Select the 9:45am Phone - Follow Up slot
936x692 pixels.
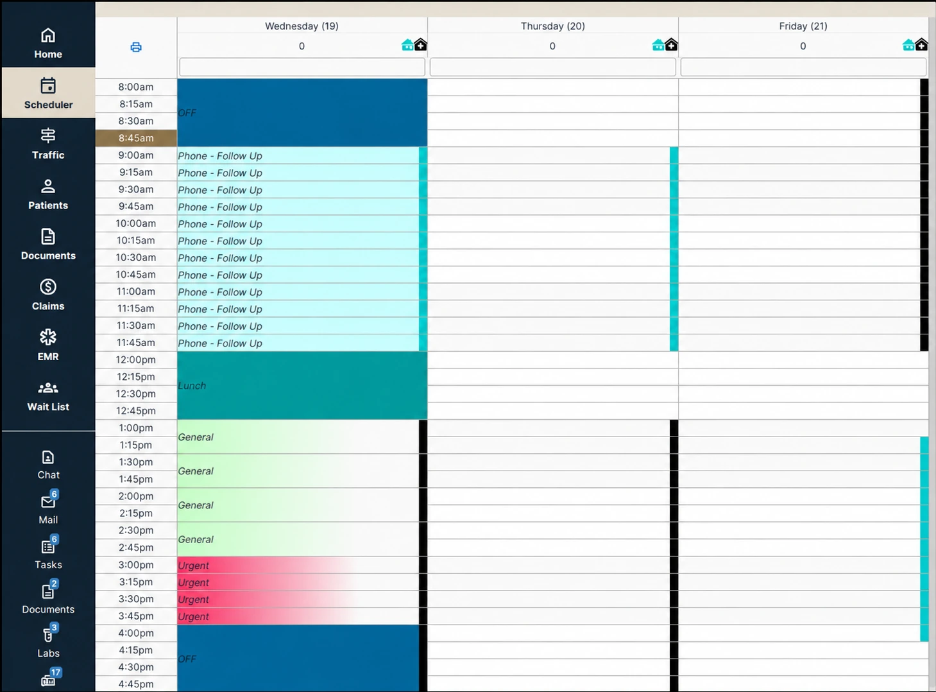click(298, 207)
